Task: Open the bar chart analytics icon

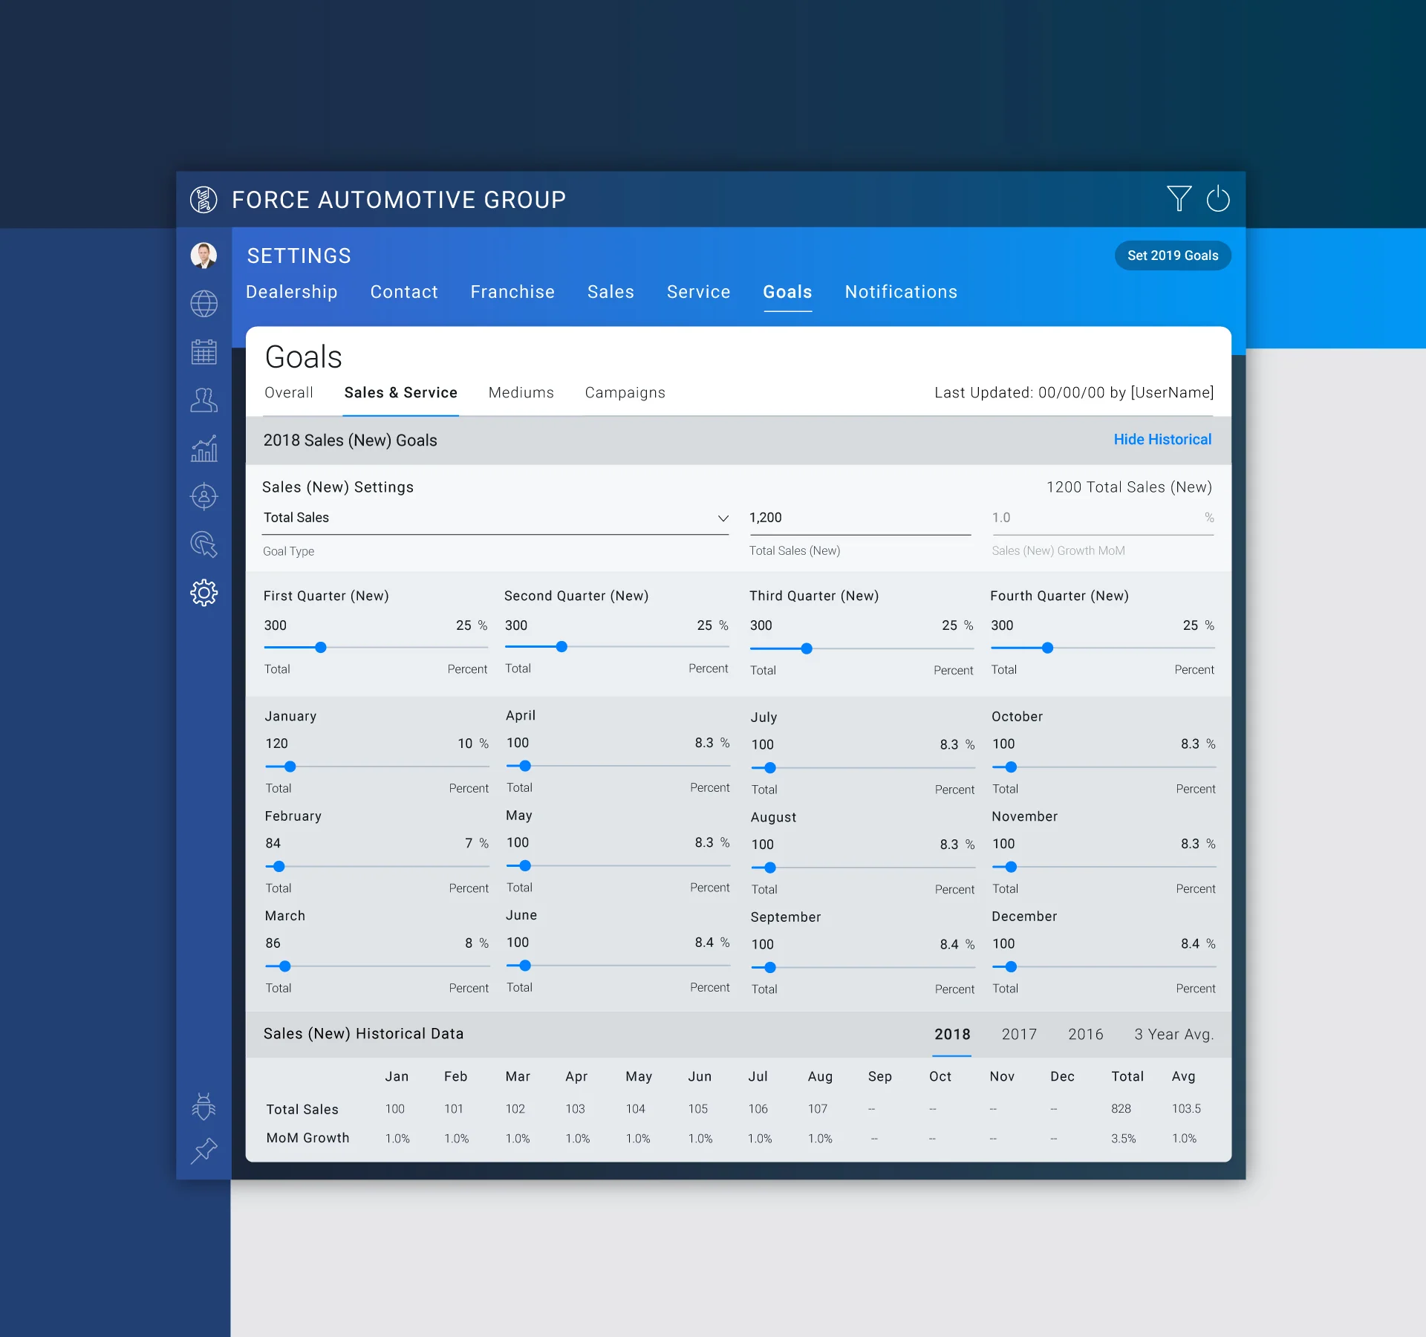Action: pyautogui.click(x=204, y=448)
